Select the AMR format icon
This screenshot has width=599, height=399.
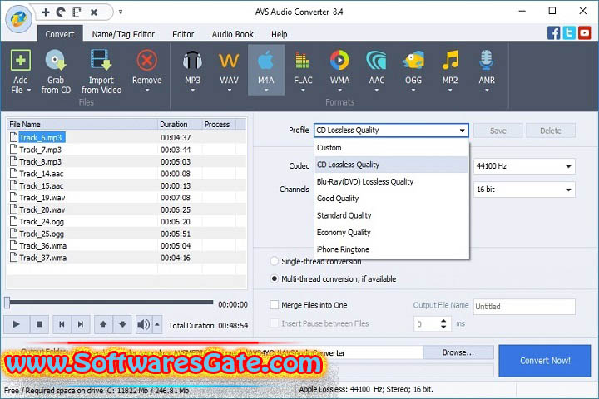pyautogui.click(x=487, y=61)
